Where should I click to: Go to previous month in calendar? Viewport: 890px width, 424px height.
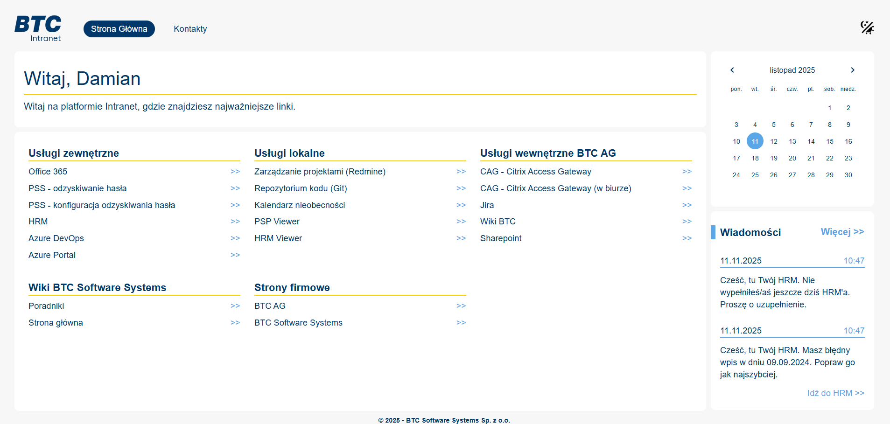coord(732,70)
